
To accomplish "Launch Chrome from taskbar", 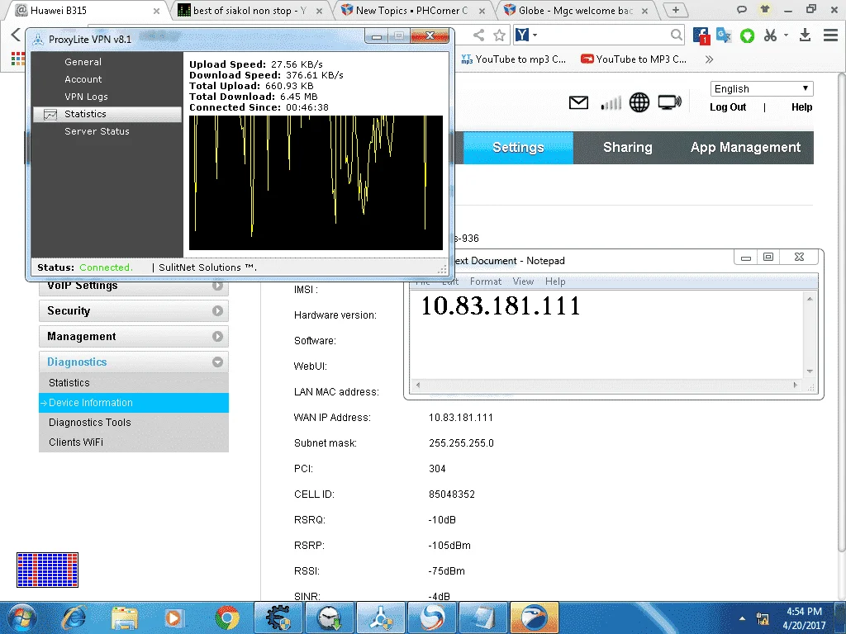I will tap(227, 617).
